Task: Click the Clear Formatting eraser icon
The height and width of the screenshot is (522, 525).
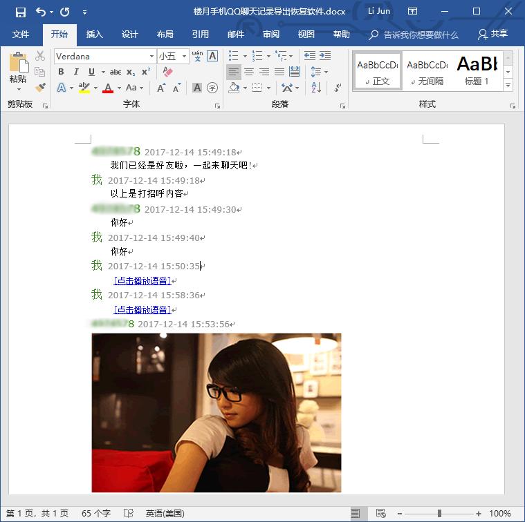Action: tap(167, 72)
